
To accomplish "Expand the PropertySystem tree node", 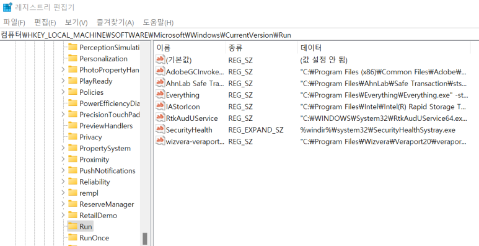I will (x=63, y=148).
